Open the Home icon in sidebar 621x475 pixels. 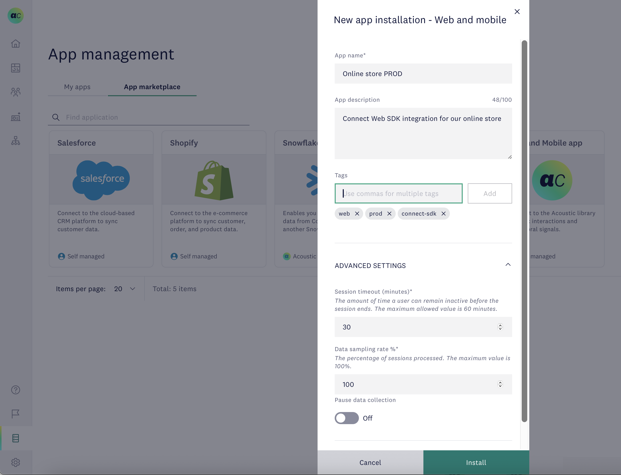[16, 44]
